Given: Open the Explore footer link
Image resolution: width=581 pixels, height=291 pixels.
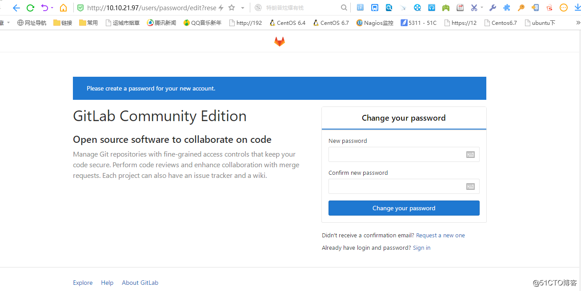Looking at the screenshot, I should pos(83,283).
